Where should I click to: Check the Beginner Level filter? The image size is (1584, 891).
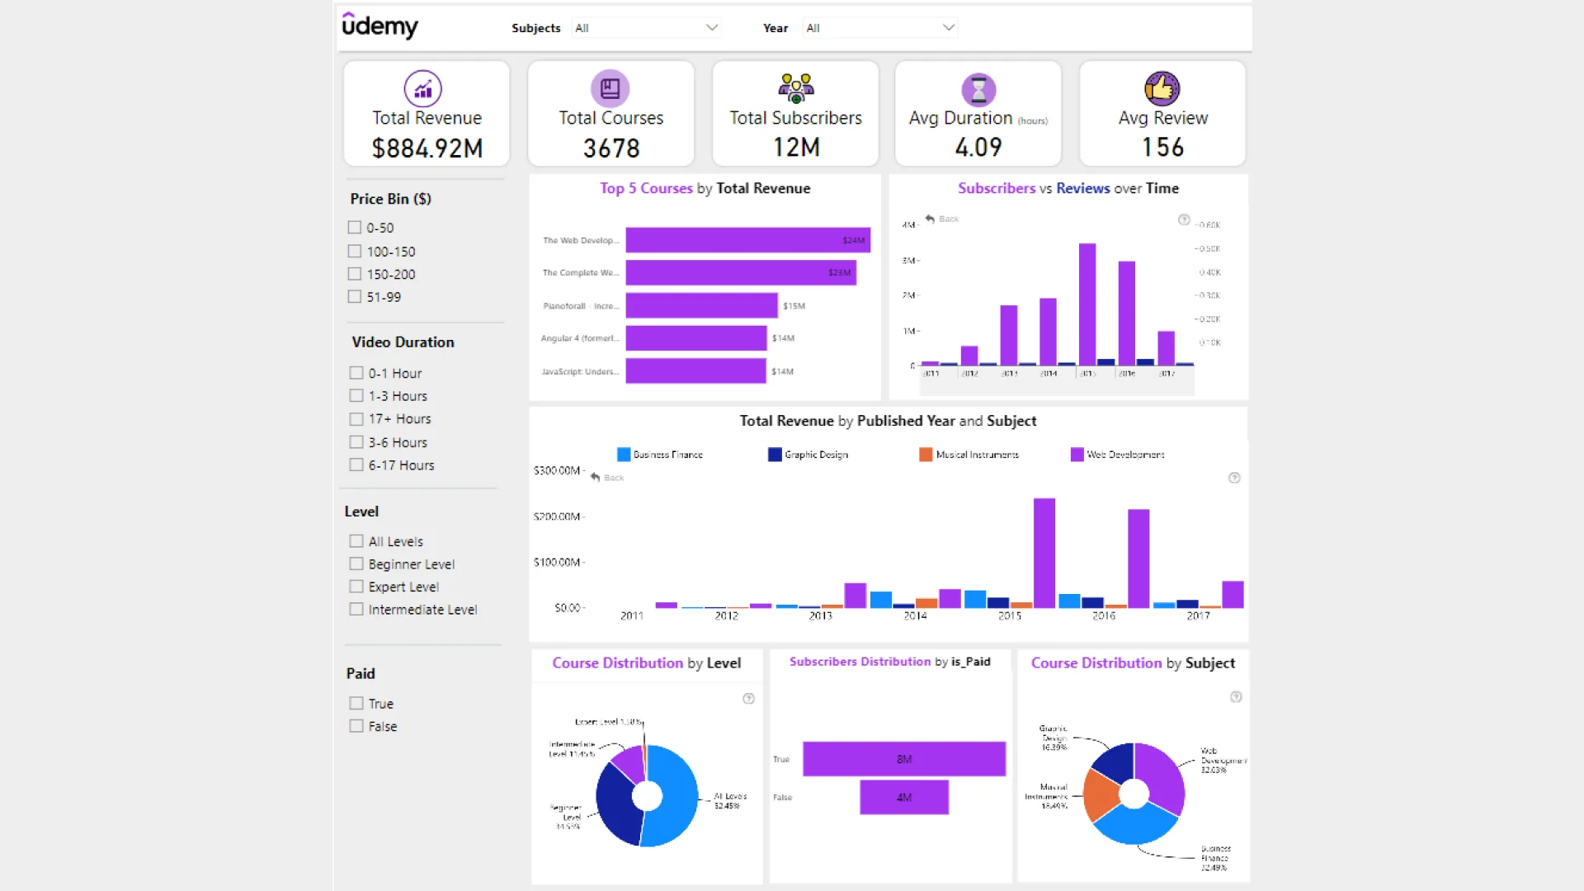[356, 563]
